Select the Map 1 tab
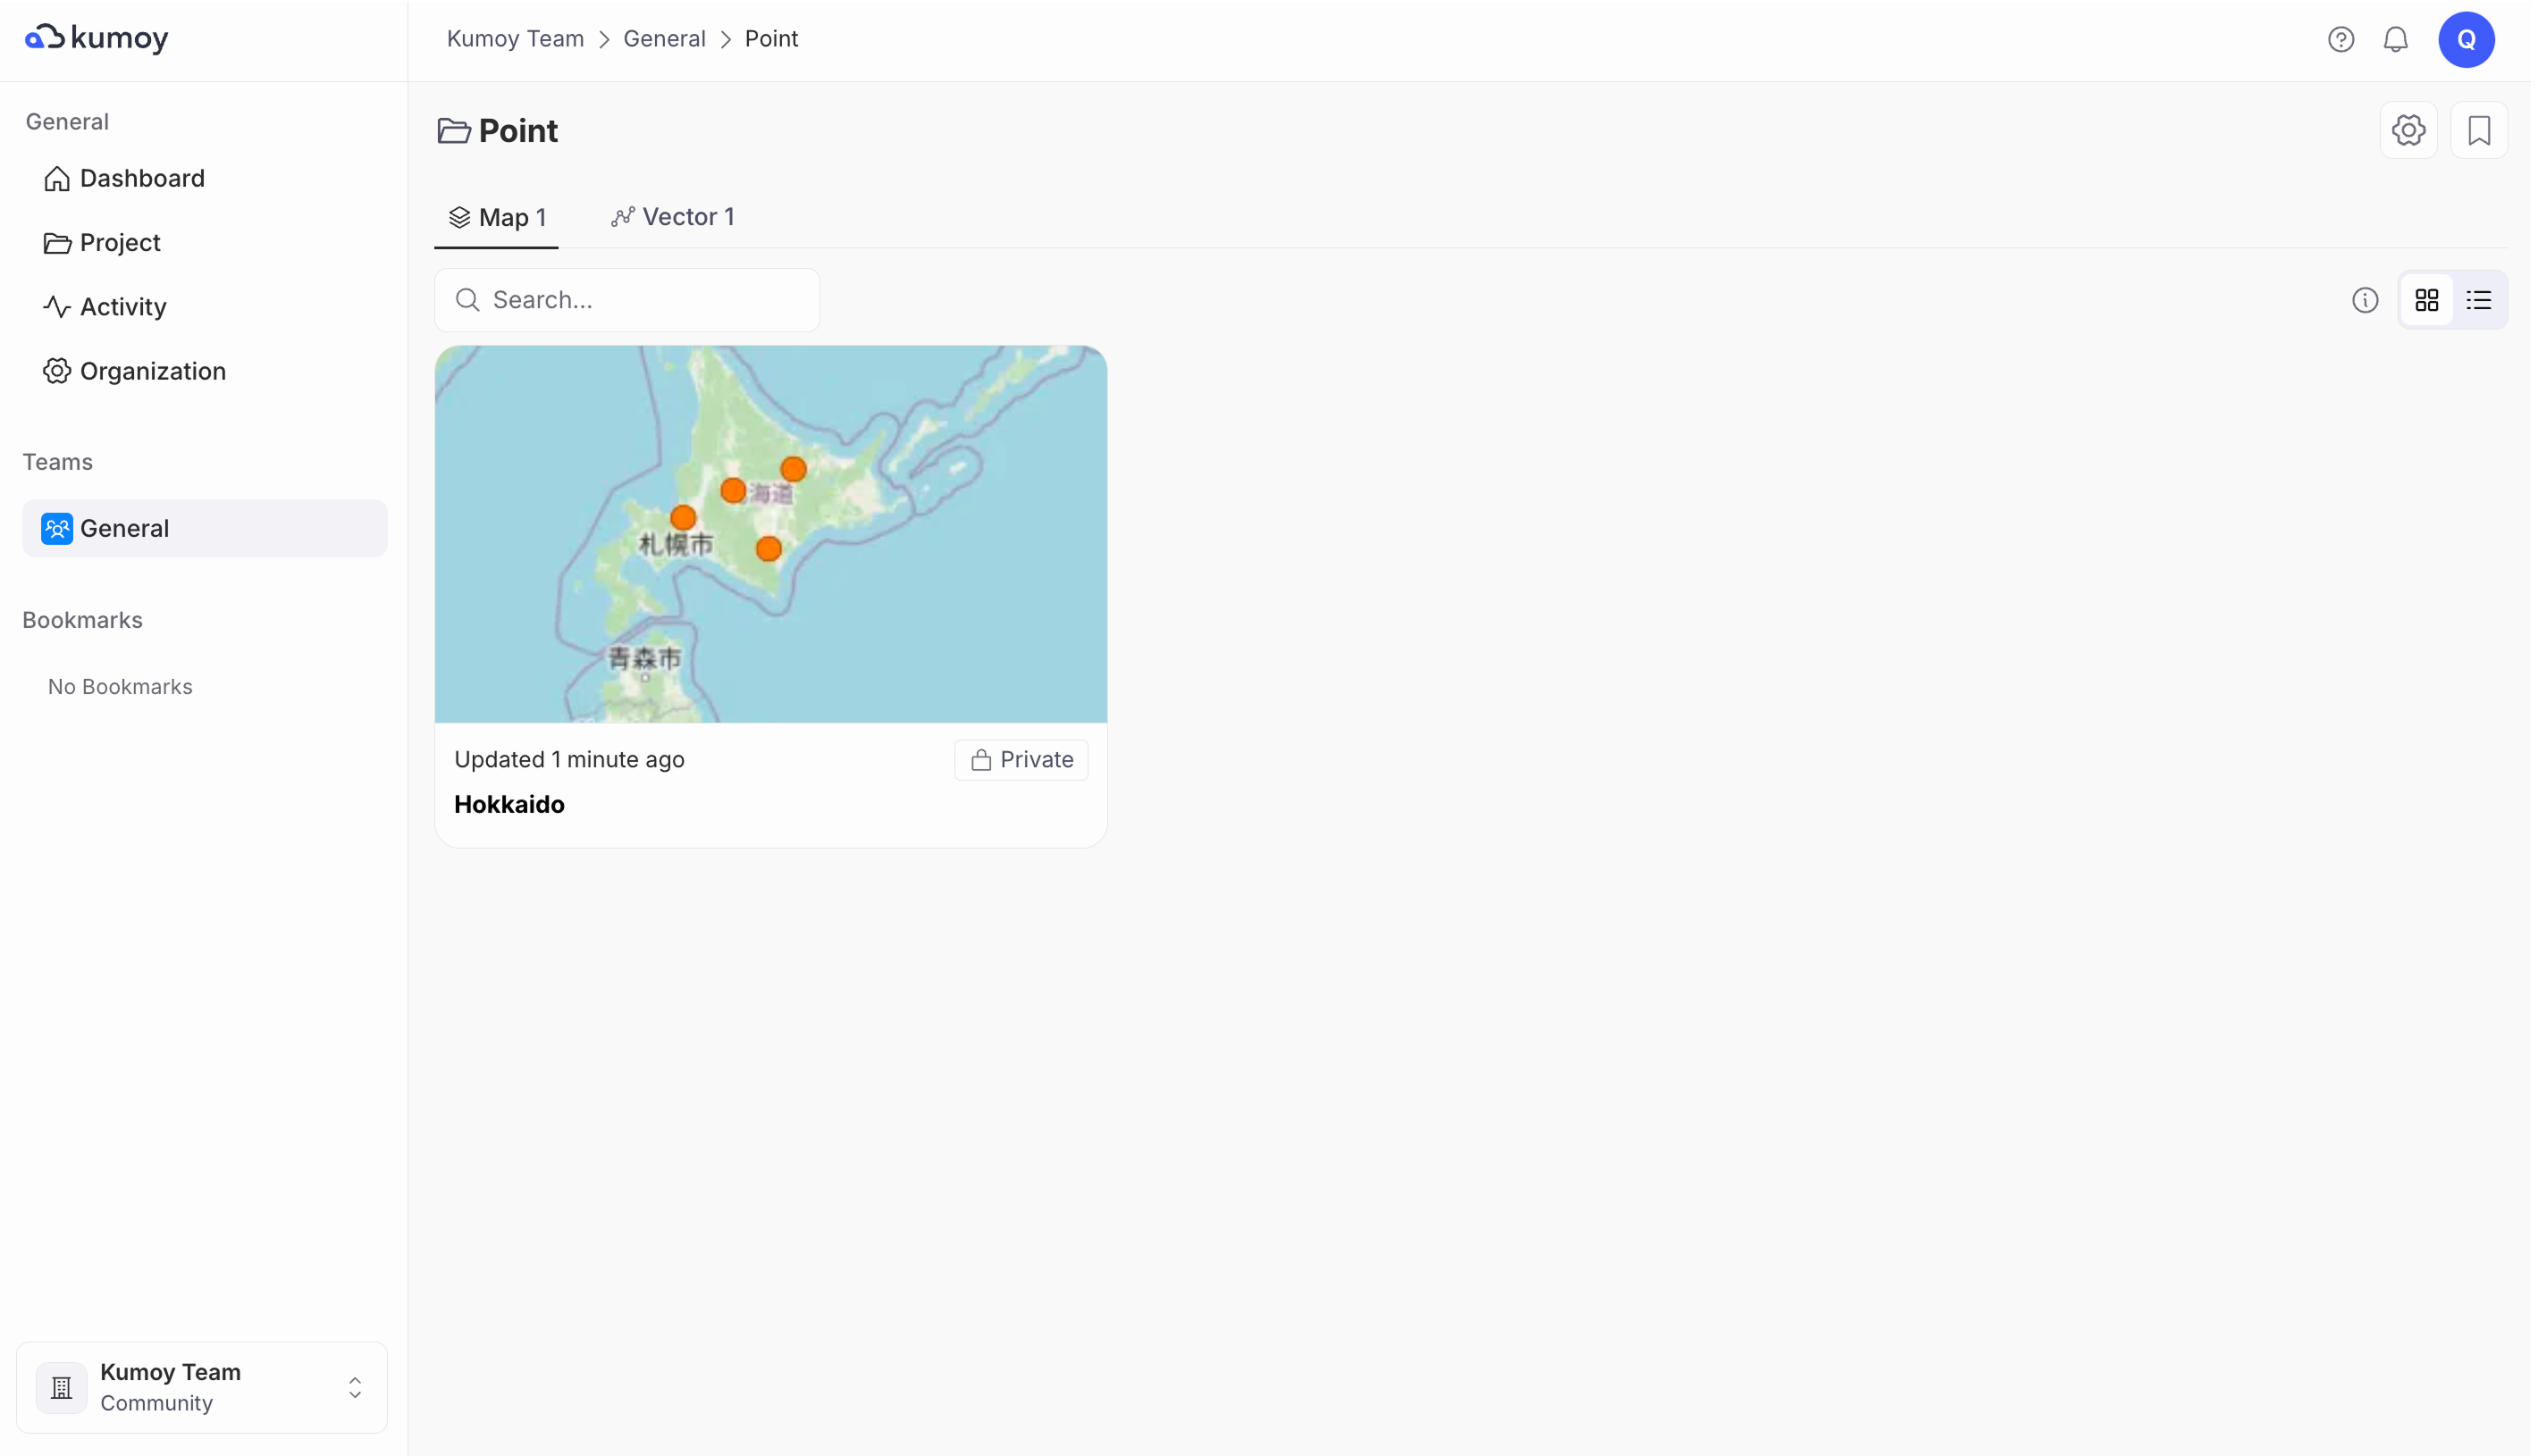 [497, 216]
